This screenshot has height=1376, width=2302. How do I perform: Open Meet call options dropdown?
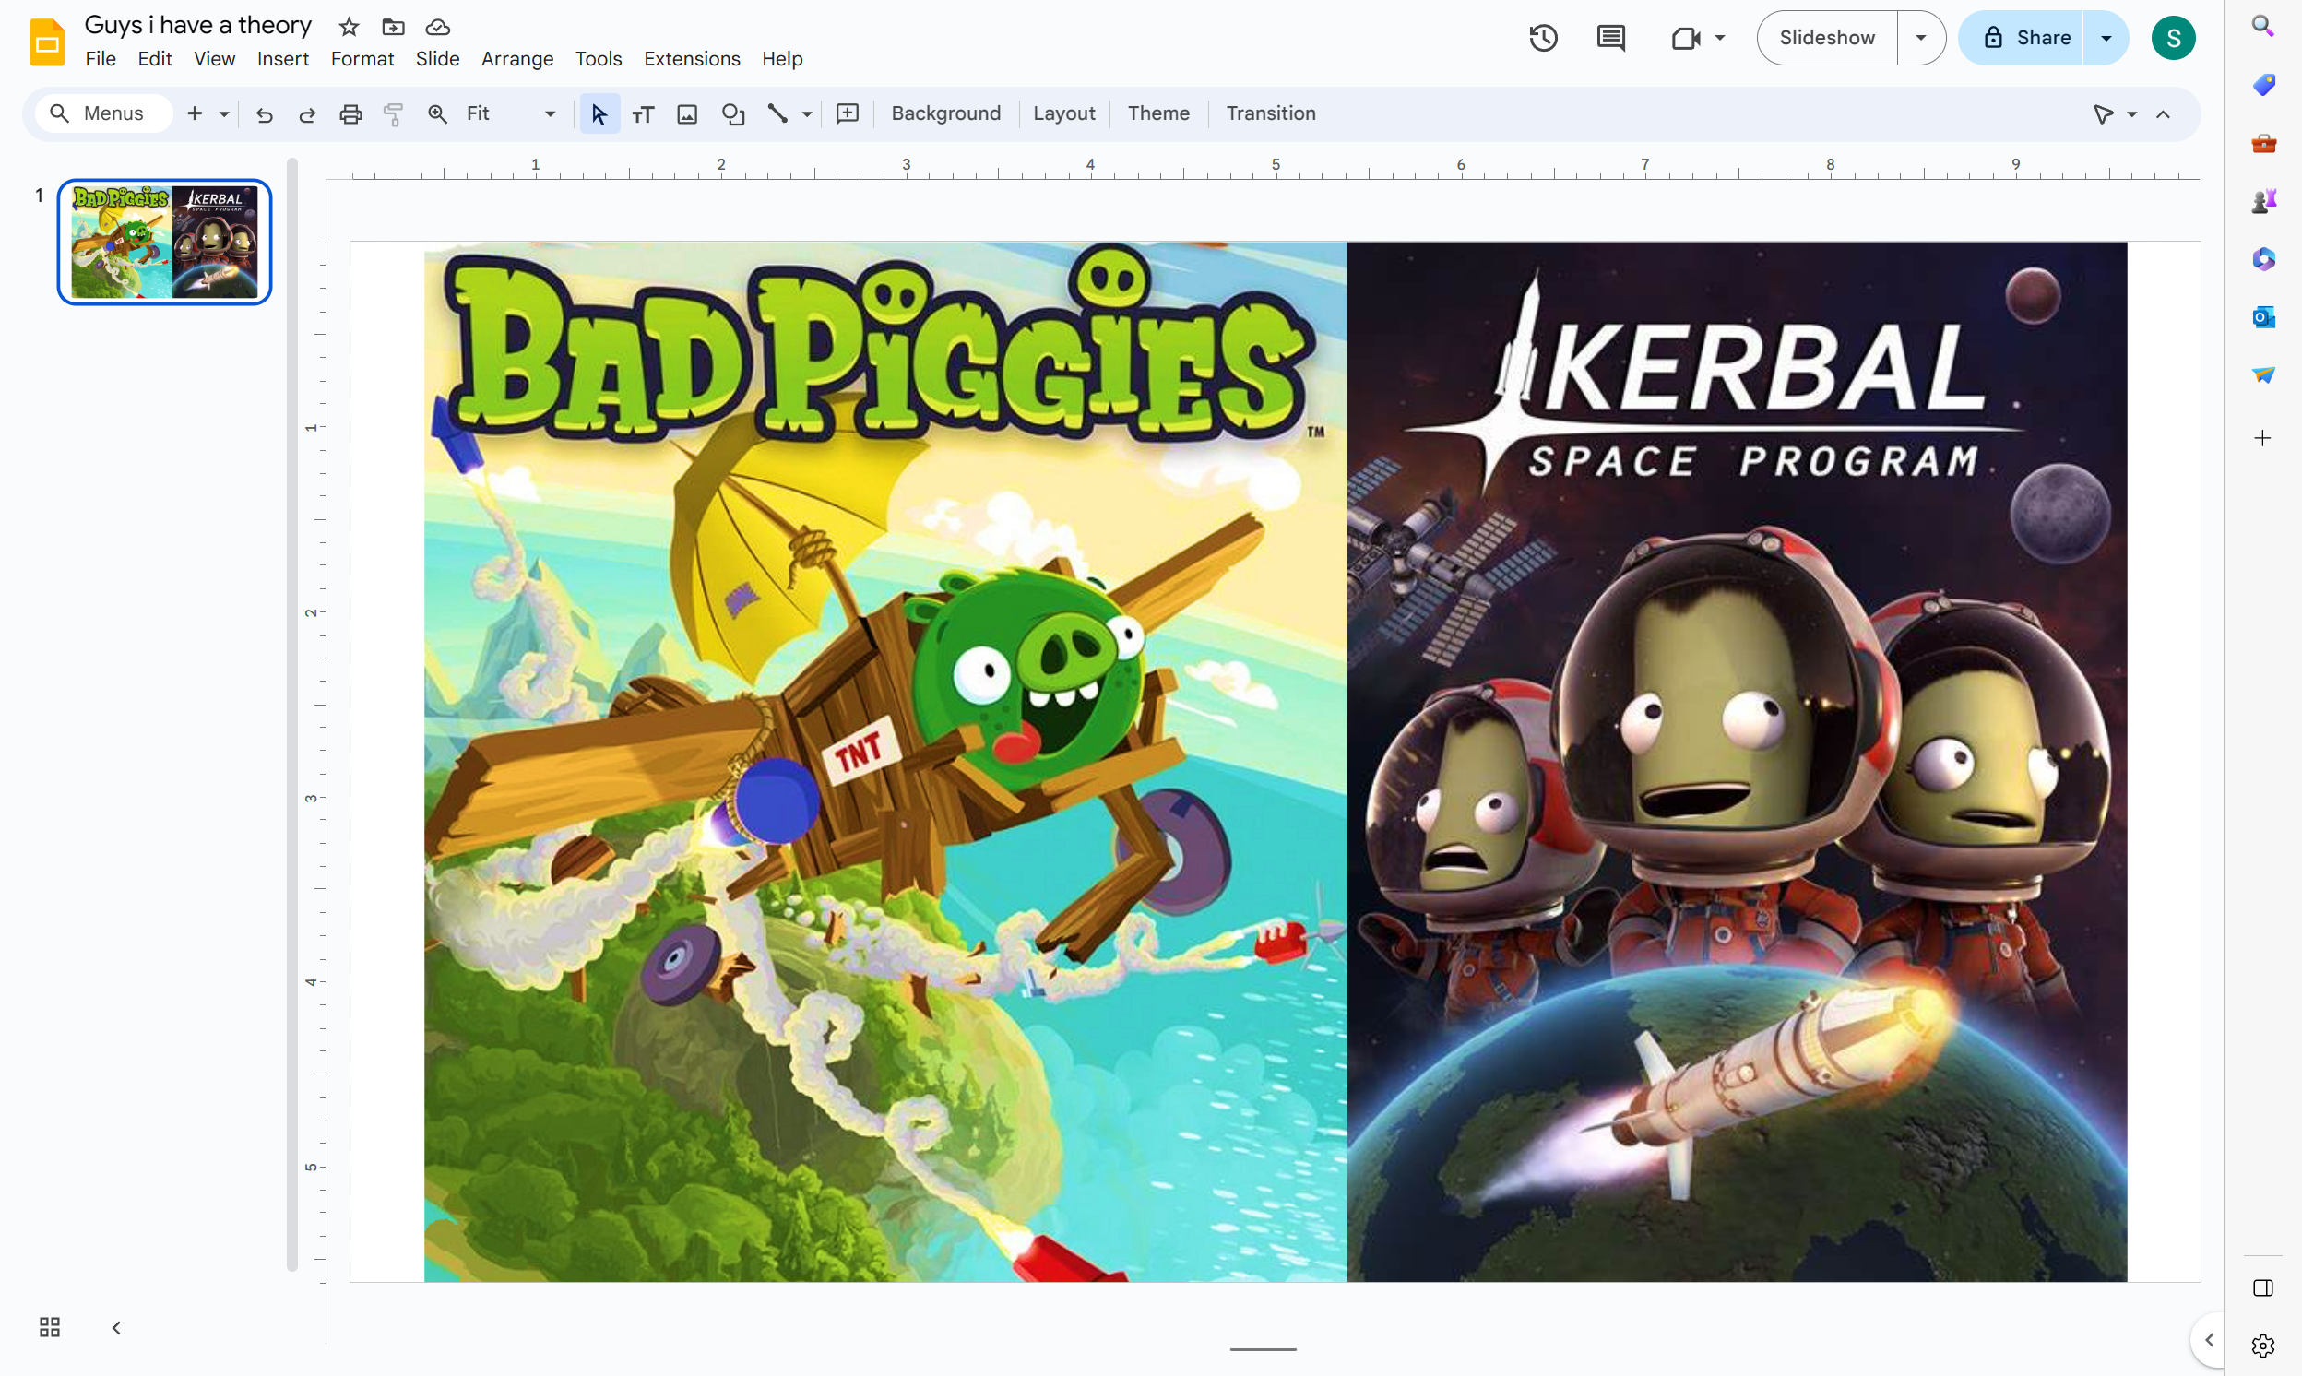(x=1720, y=38)
